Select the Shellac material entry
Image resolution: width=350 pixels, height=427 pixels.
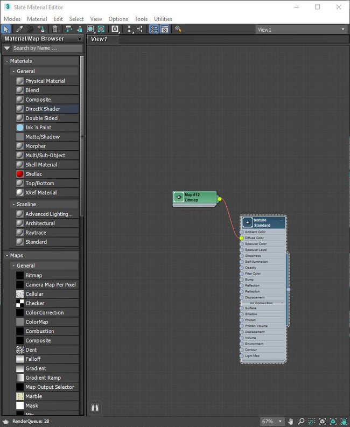click(47, 174)
